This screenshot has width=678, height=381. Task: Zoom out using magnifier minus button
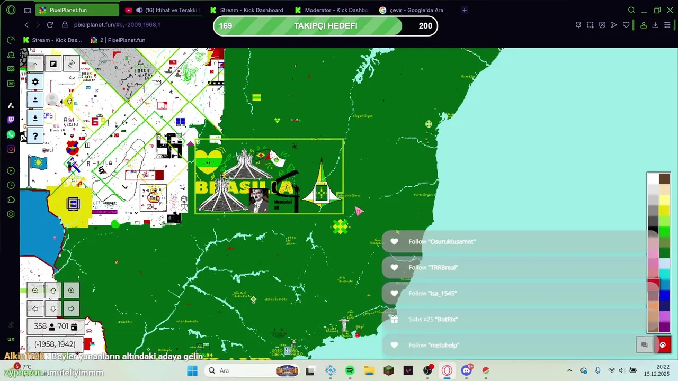35,290
